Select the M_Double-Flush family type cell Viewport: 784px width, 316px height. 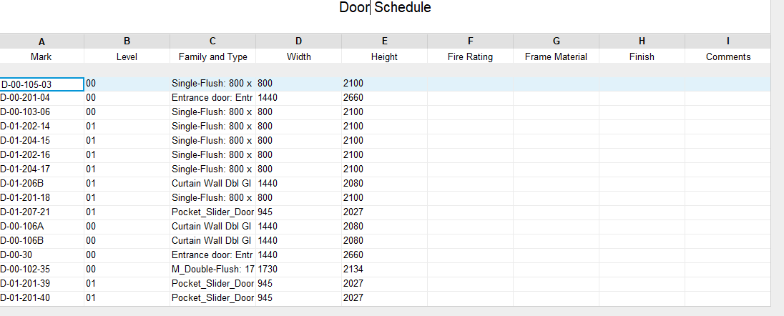click(x=213, y=270)
